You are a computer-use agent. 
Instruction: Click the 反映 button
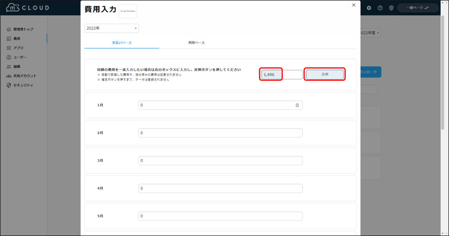pos(325,75)
